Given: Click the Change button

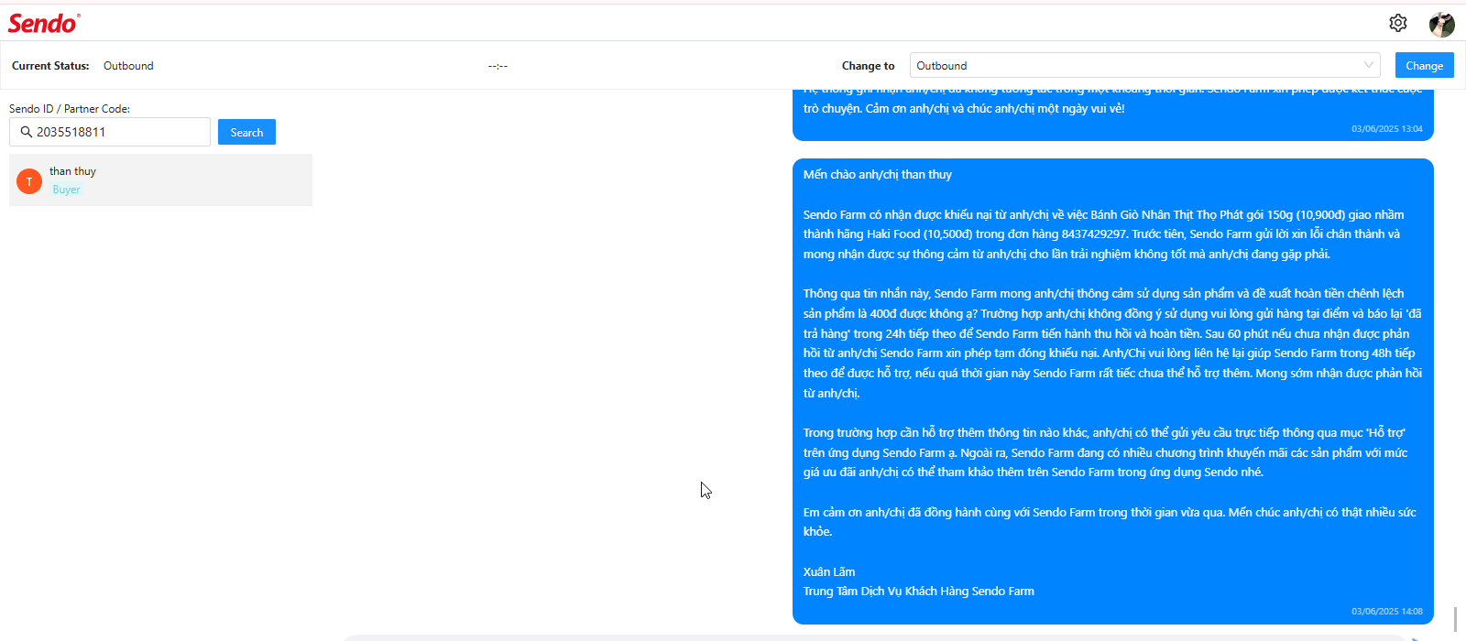Looking at the screenshot, I should (1424, 65).
